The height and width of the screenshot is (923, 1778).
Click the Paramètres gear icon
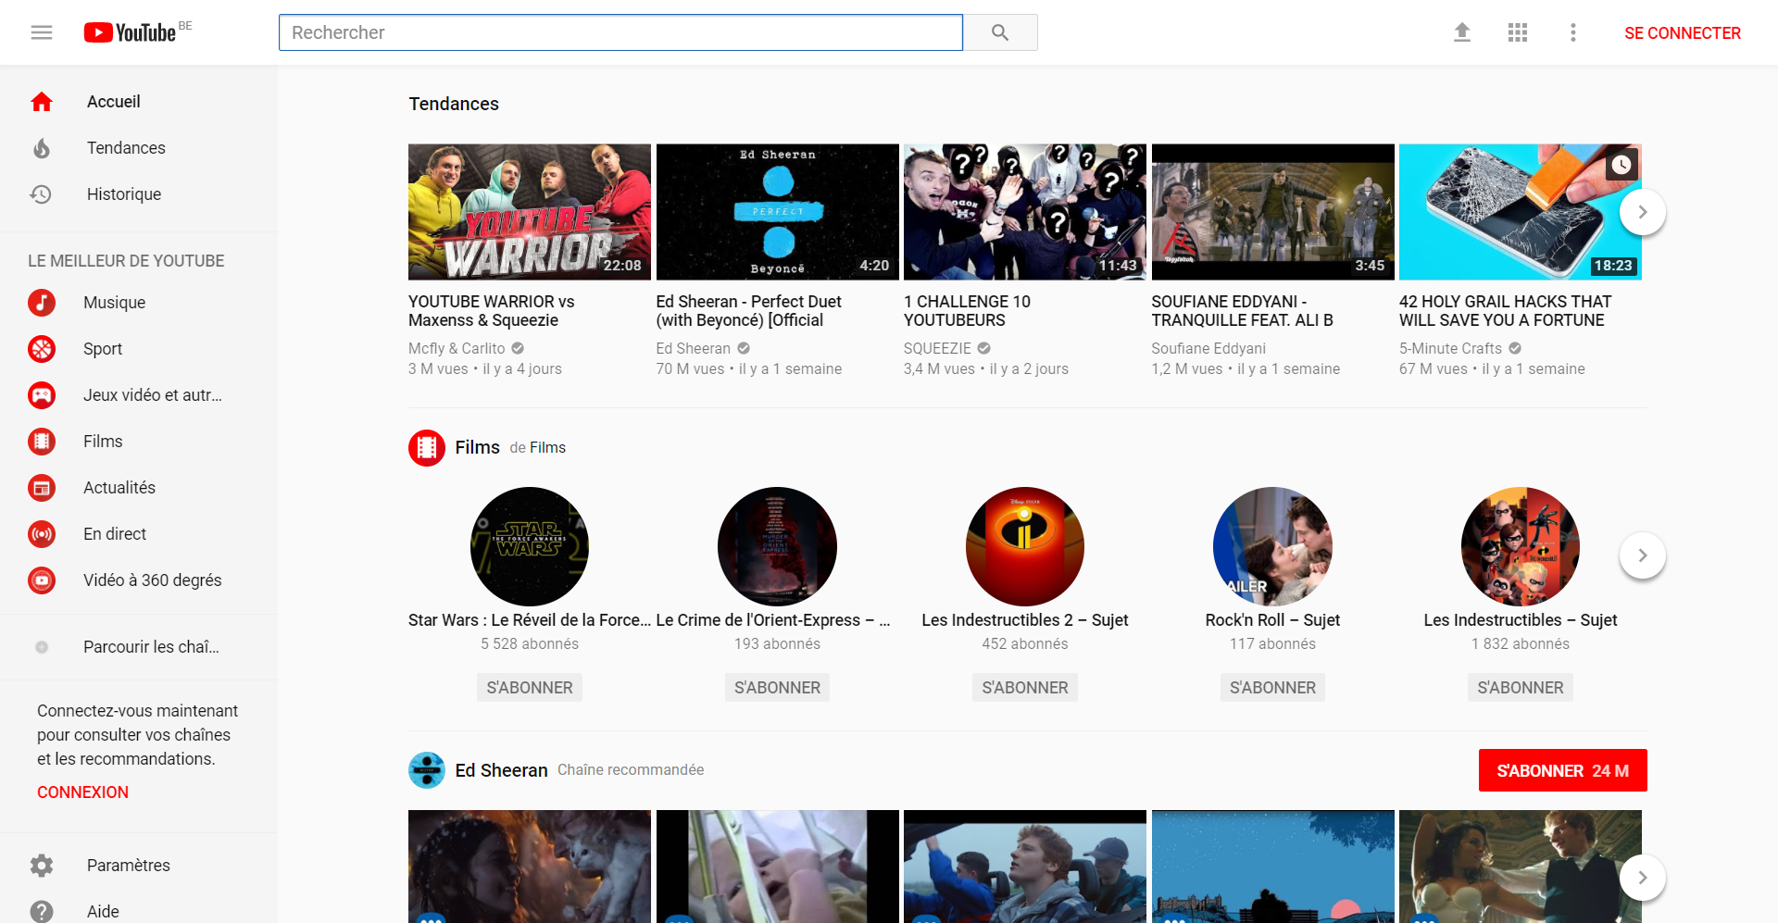[42, 866]
